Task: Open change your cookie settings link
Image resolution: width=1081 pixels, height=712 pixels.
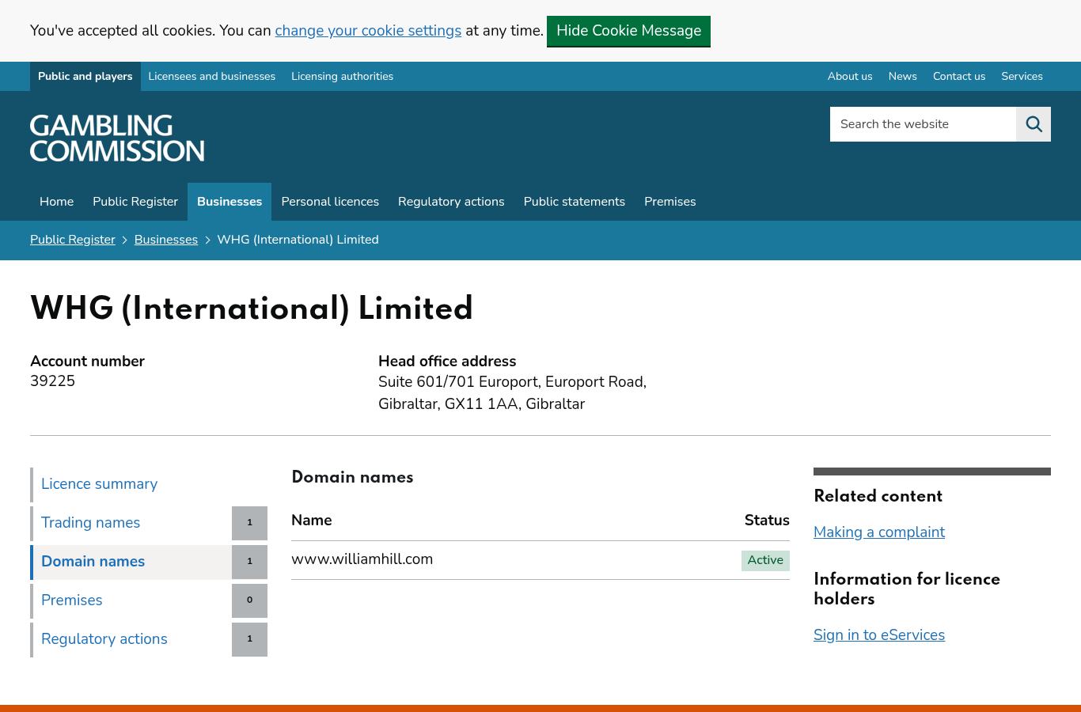Action: coord(368,31)
